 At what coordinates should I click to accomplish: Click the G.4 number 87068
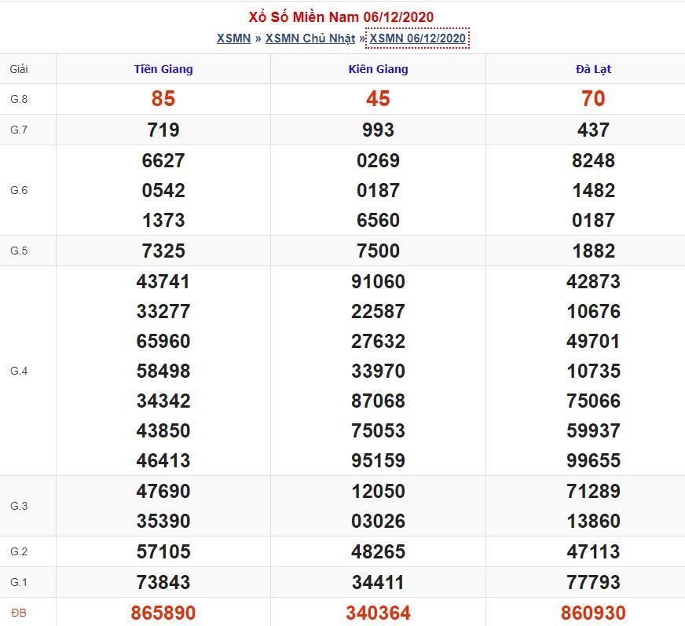tap(379, 401)
